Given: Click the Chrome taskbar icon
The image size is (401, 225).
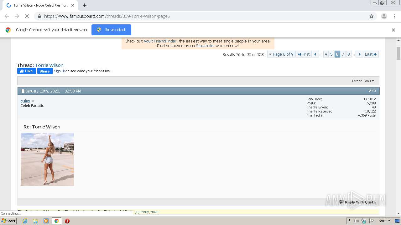Looking at the screenshot, I should point(56,221).
